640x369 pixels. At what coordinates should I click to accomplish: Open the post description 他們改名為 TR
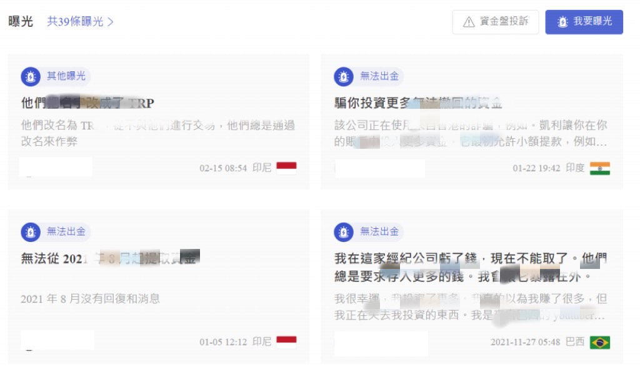[x=158, y=133]
